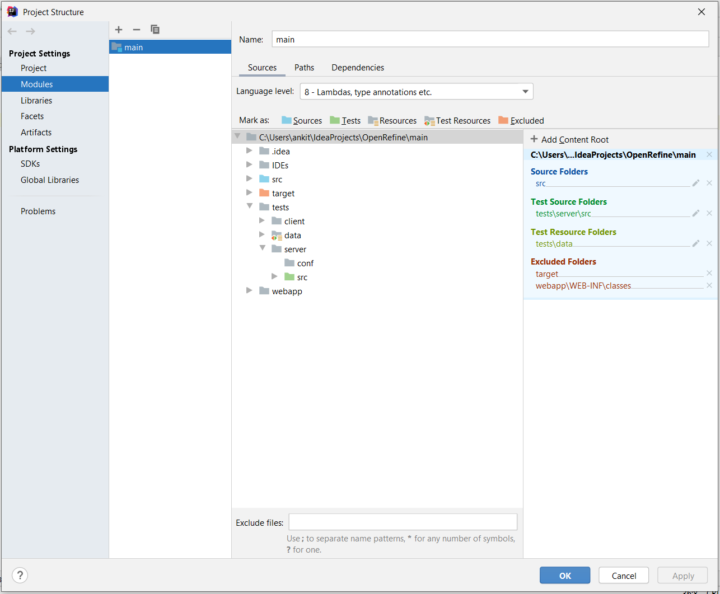Image resolution: width=720 pixels, height=594 pixels.
Task: Edit the tests\data test resource folder
Action: coord(695,243)
